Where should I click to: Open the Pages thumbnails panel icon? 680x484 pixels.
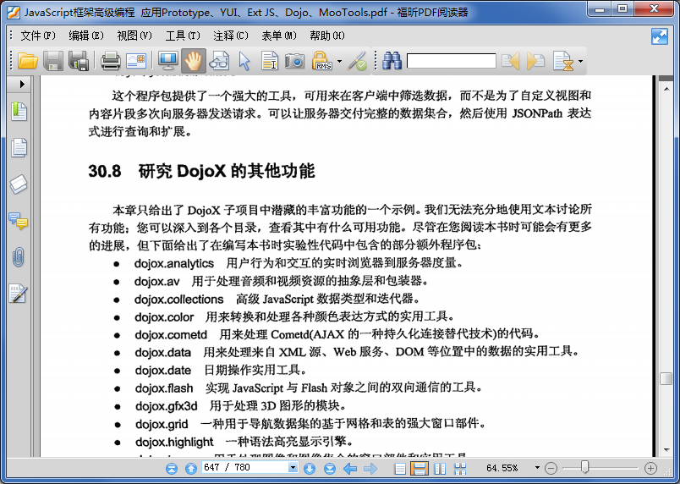point(19,147)
